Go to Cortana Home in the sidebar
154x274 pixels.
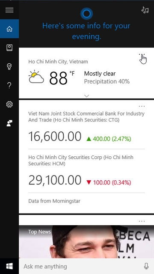[x=9, y=29]
